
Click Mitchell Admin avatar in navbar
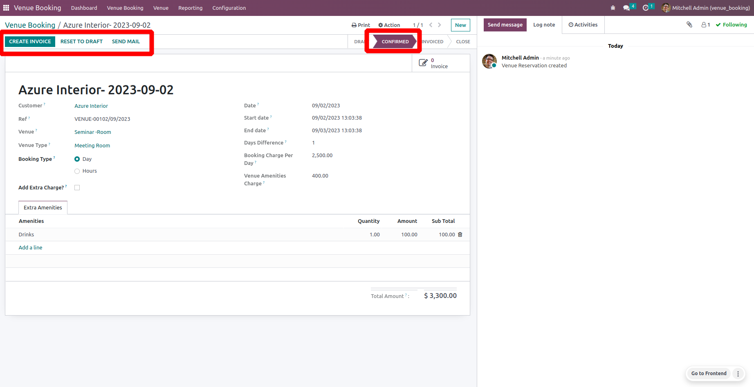[x=666, y=8]
